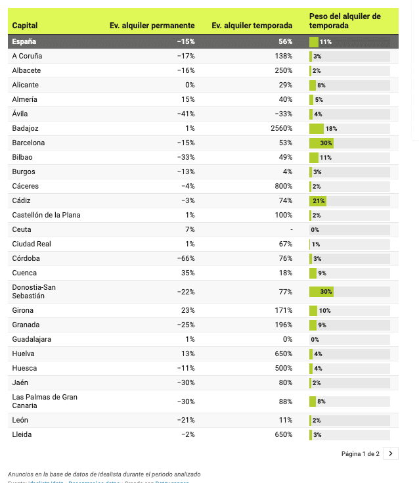
Task: Click Badajoz's 2560% temporada value
Action: point(279,128)
